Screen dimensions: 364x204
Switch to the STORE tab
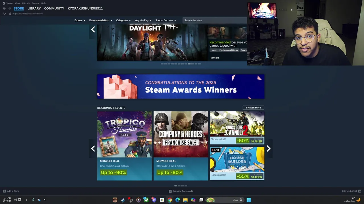click(19, 8)
